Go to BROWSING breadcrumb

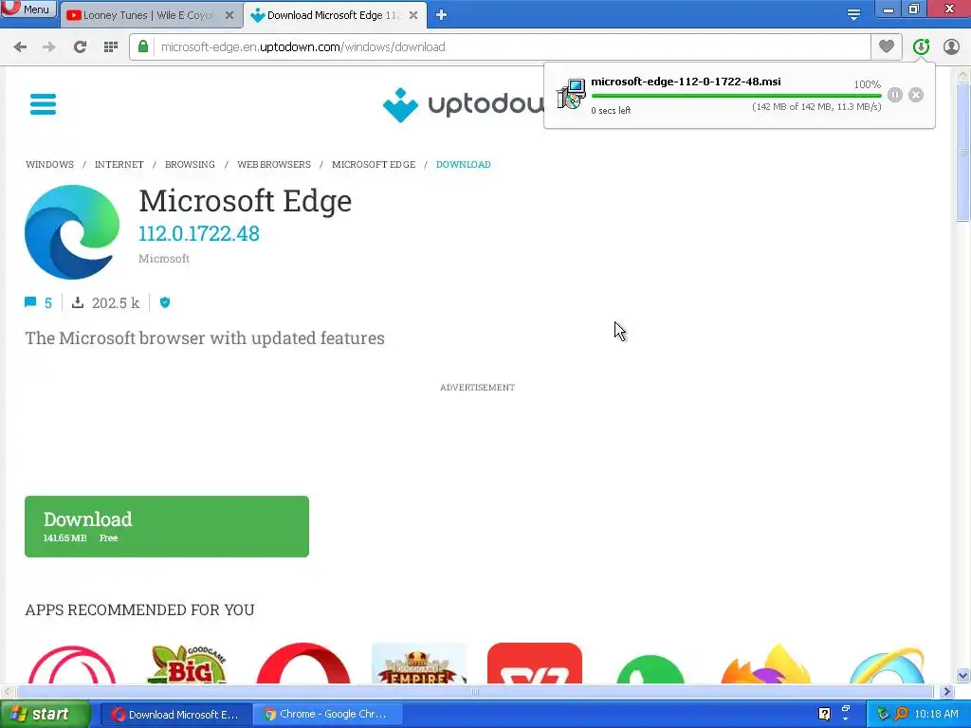point(190,165)
